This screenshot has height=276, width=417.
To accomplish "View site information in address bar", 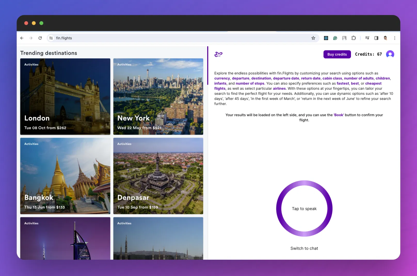I will point(51,38).
